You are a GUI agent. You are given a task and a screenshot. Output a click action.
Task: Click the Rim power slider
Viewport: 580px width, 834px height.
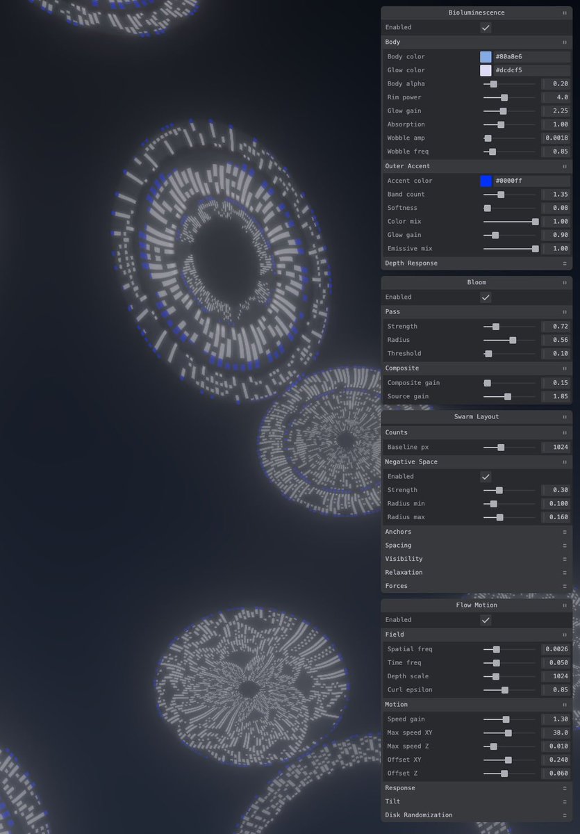509,97
